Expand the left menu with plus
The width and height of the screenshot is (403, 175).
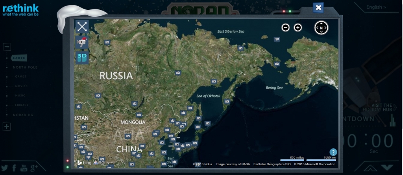tap(7, 126)
